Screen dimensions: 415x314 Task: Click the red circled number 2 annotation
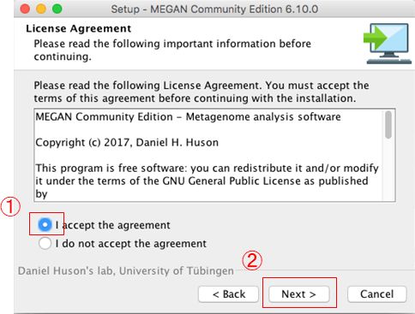252,260
